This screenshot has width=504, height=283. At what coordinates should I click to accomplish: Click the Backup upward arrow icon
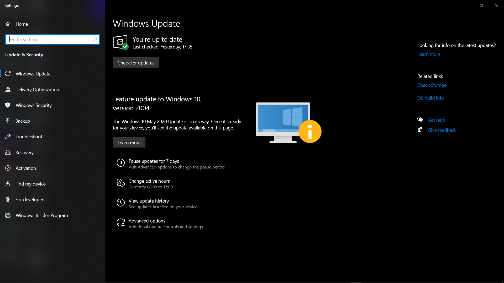coord(8,121)
